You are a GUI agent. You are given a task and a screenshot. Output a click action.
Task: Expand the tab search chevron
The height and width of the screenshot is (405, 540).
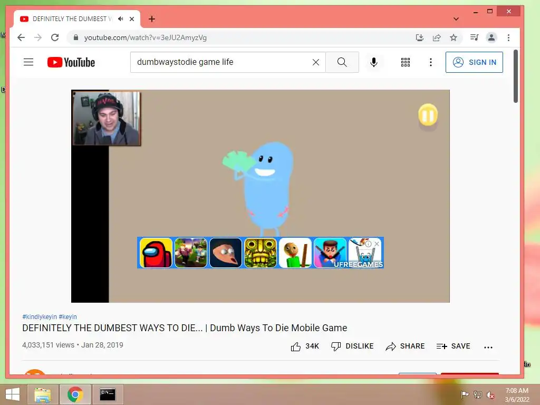pos(456,19)
